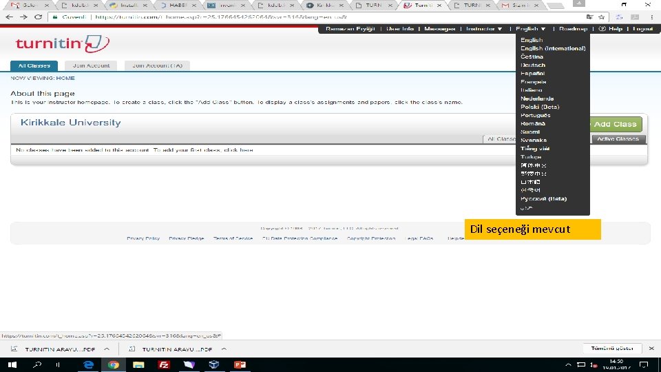Image resolution: width=661 pixels, height=372 pixels.
Task: Choose English from the language menu
Action: tap(531, 40)
